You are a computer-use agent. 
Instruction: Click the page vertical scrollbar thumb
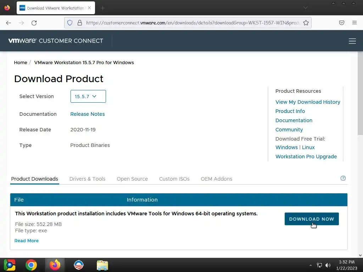click(360, 93)
